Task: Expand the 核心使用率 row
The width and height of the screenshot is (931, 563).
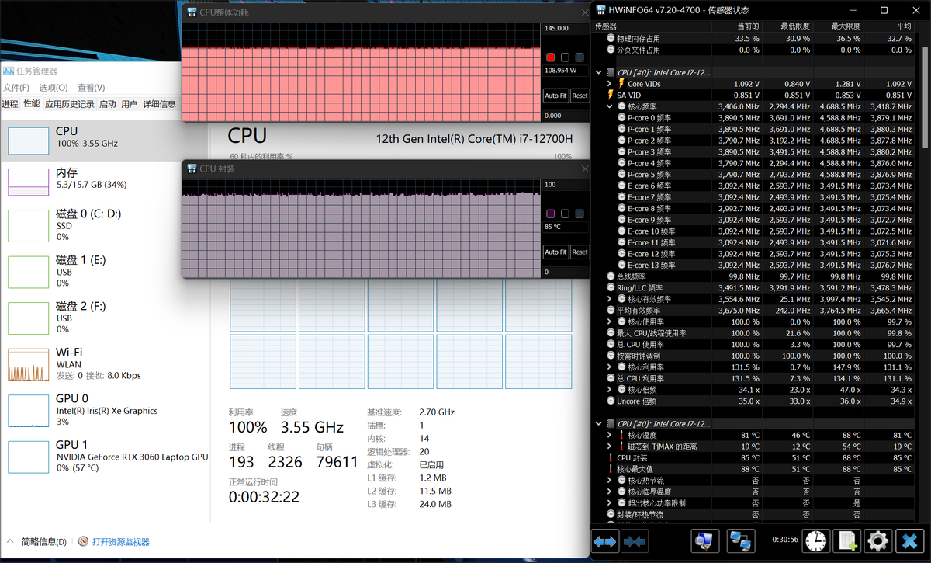Action: (610, 321)
